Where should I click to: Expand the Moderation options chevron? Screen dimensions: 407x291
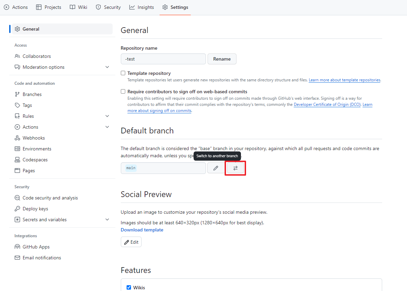[x=107, y=67]
